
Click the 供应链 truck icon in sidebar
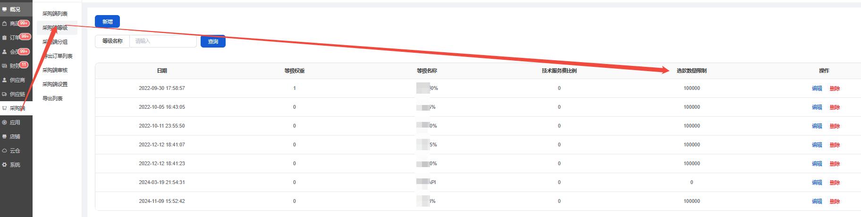[x=5, y=94]
